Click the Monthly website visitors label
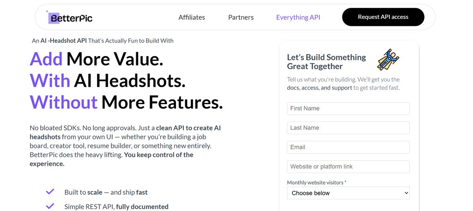Viewport: 473px width, 211px height. point(316,182)
